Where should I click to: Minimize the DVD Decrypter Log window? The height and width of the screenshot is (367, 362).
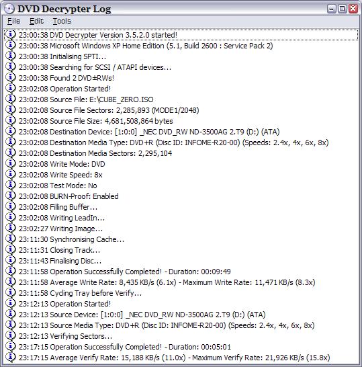pyautogui.click(x=331, y=9)
